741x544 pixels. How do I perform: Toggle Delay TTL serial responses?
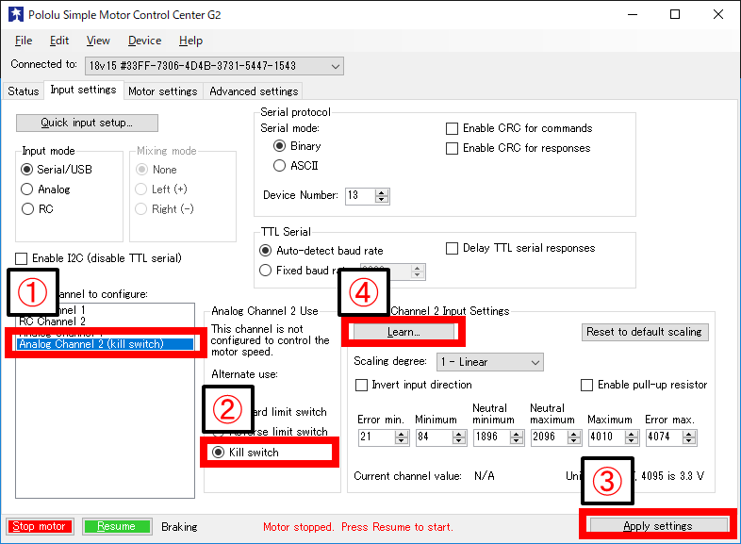(520, 248)
